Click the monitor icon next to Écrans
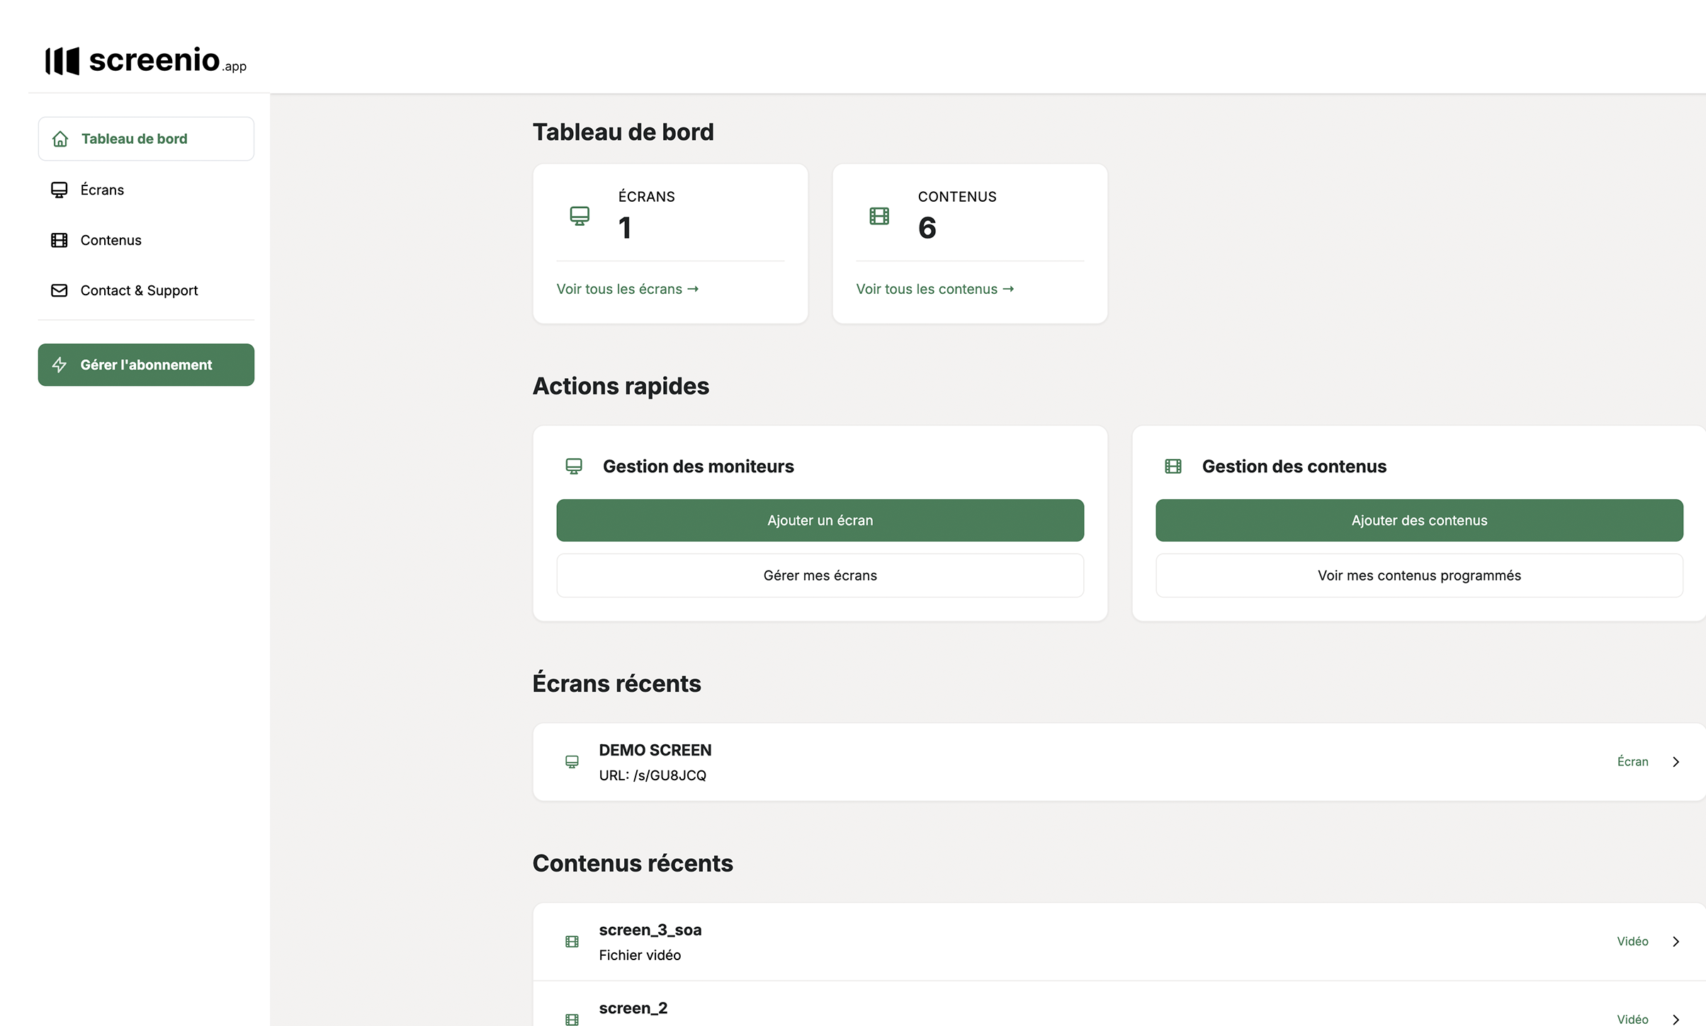This screenshot has height=1026, width=1706. tap(60, 190)
